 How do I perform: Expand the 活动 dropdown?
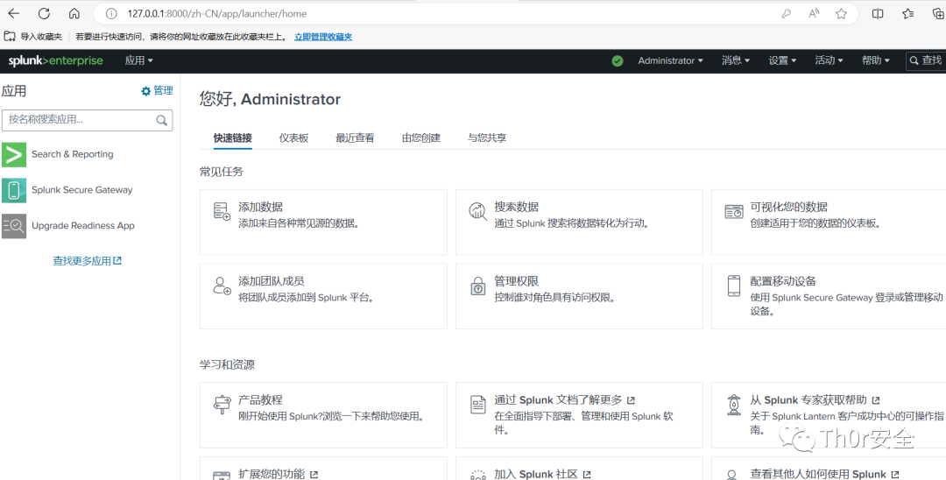pos(829,60)
